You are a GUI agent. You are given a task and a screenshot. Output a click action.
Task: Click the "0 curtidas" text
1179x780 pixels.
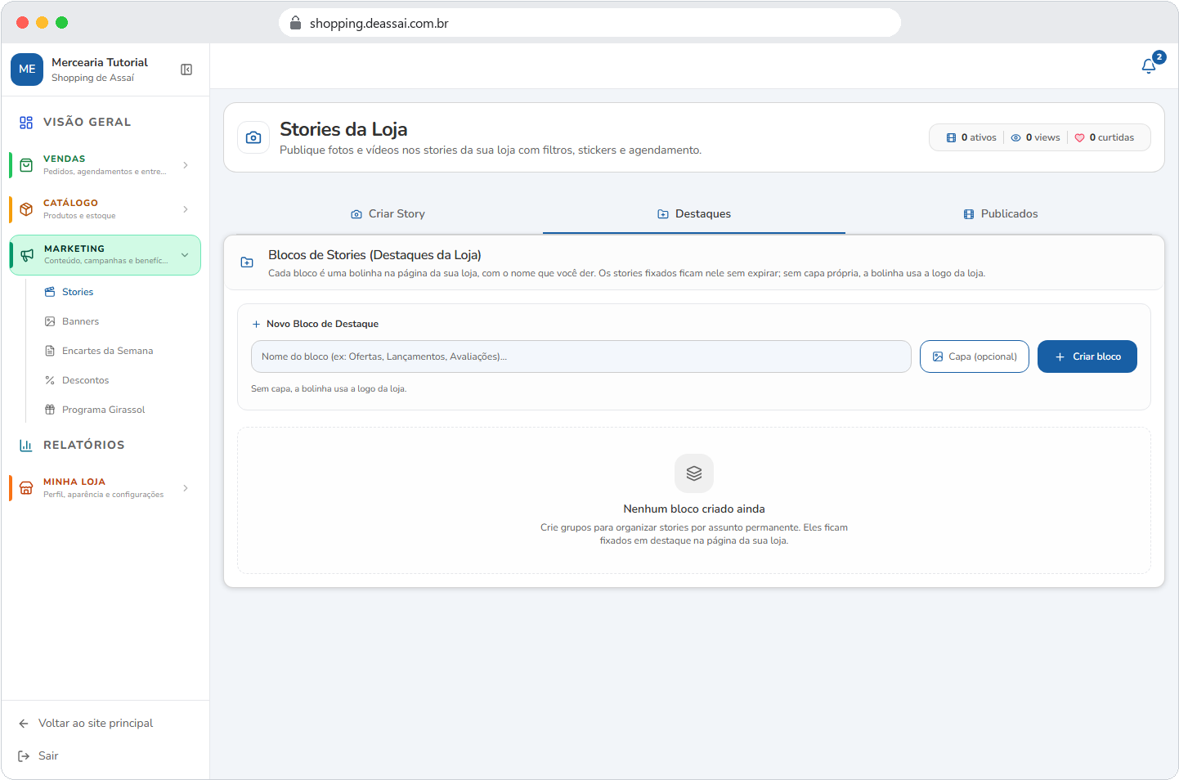click(x=1112, y=138)
